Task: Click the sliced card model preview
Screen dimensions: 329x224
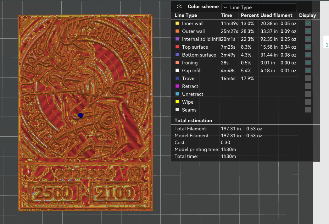Action: tap(86, 113)
